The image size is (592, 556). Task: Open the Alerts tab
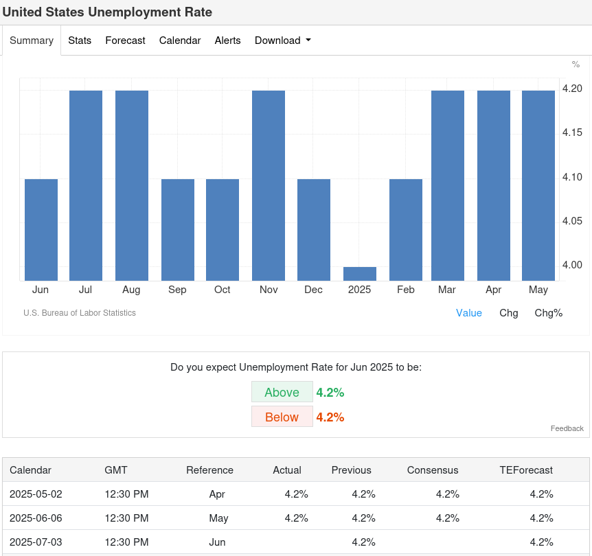[x=227, y=40]
